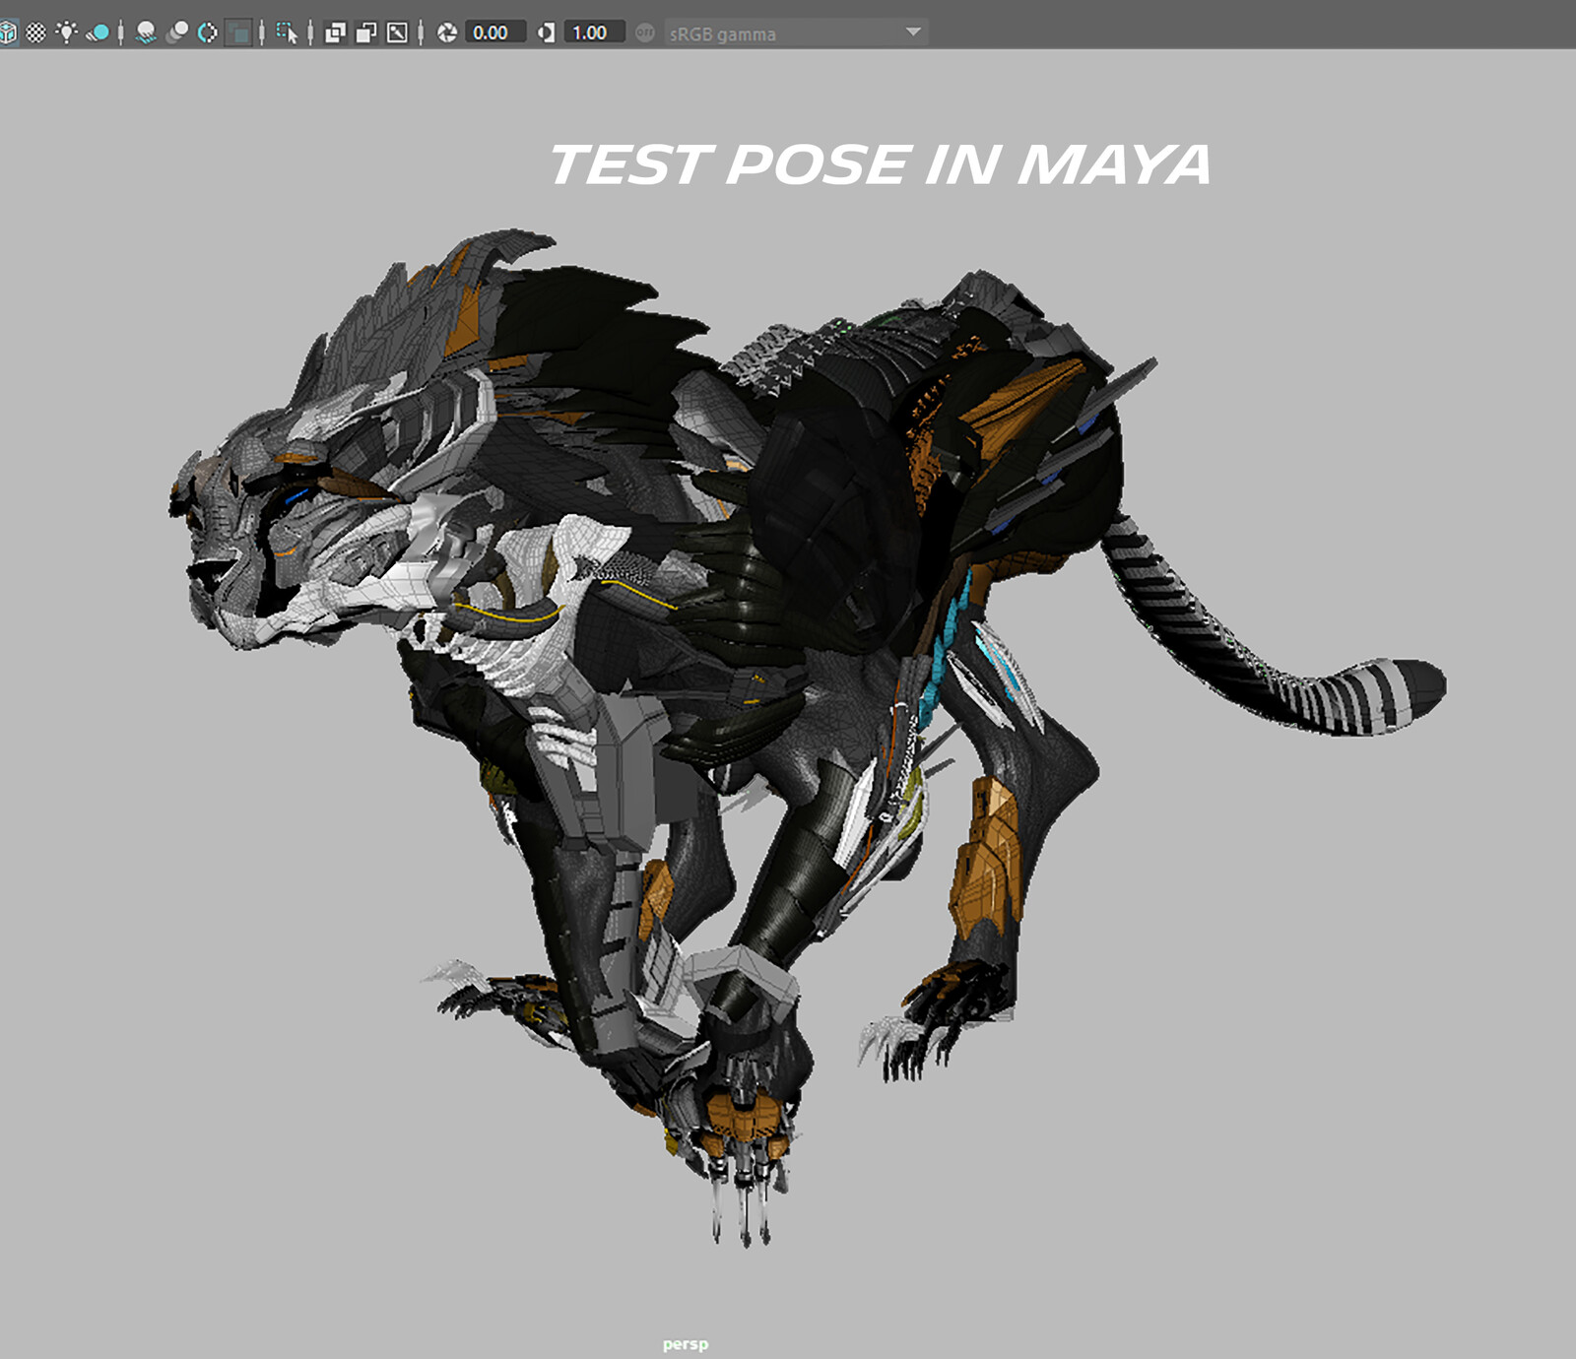Enable the Textured checker display icon
The height and width of the screenshot is (1359, 1576).
coord(36,32)
